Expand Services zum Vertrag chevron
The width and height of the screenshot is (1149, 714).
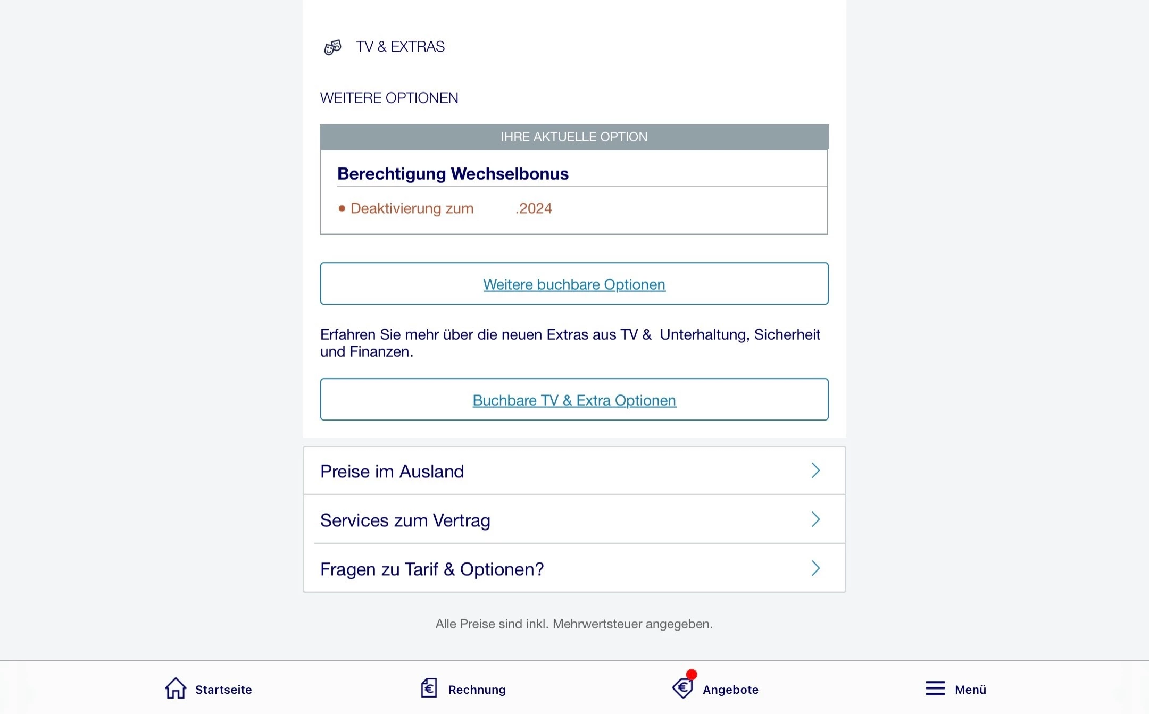pos(815,519)
